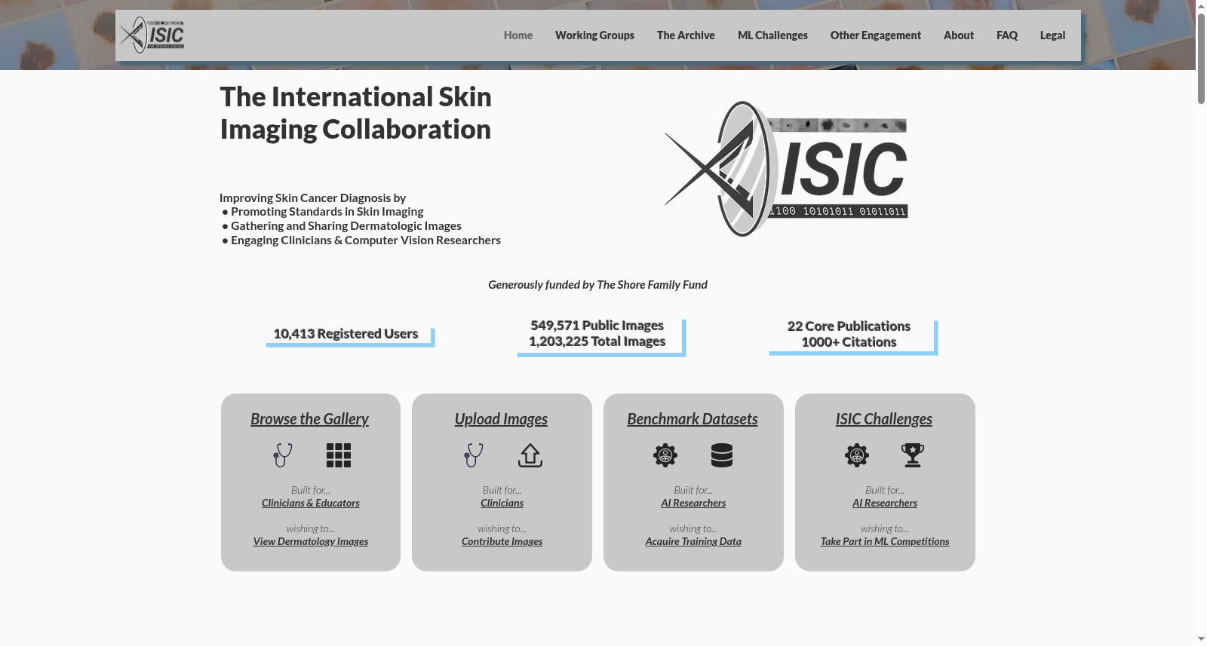Click the 1,203,225 Total Images stat

(597, 341)
